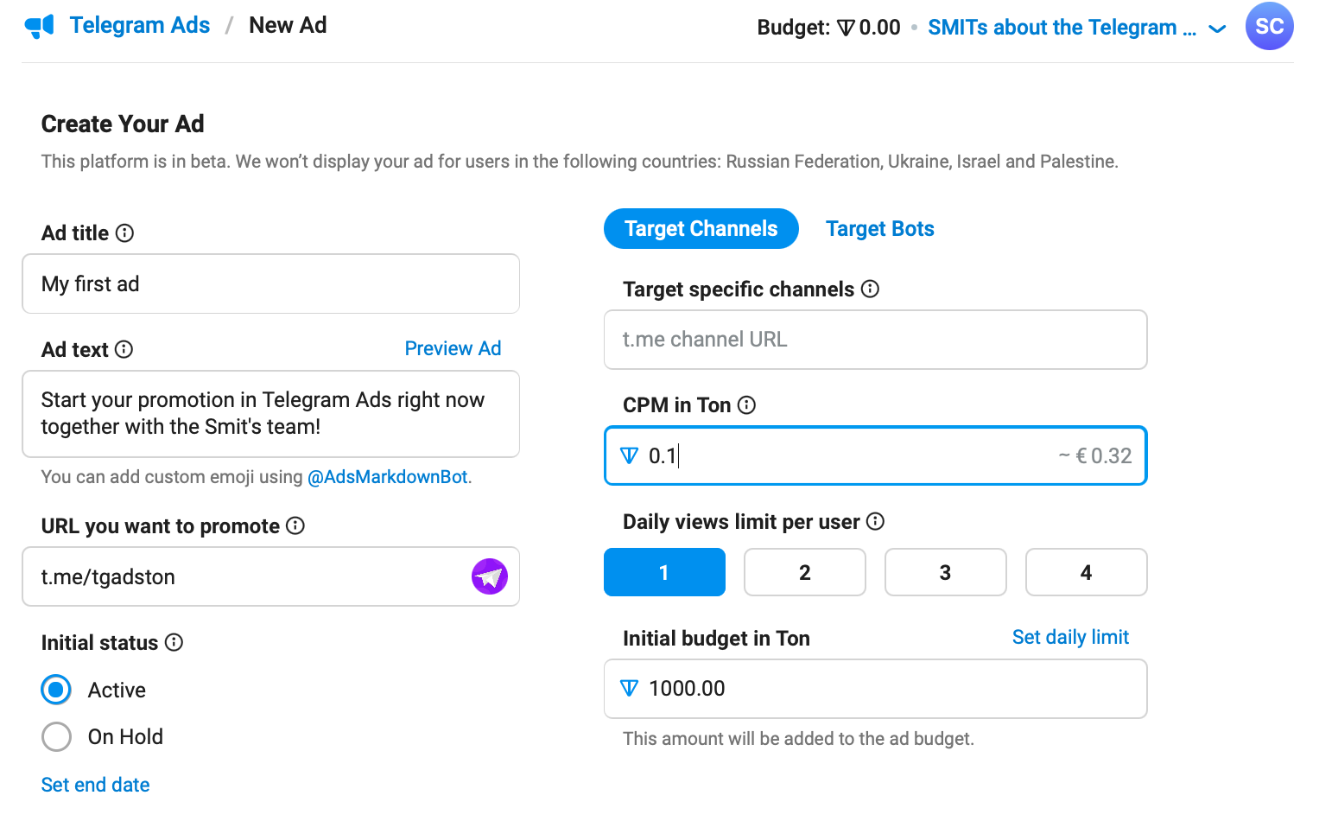
Task: Select the Active initial status radio
Action: pyautogui.click(x=57, y=690)
